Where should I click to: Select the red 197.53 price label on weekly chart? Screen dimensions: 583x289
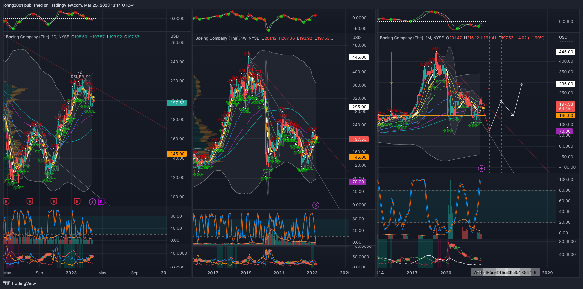tap(359, 139)
